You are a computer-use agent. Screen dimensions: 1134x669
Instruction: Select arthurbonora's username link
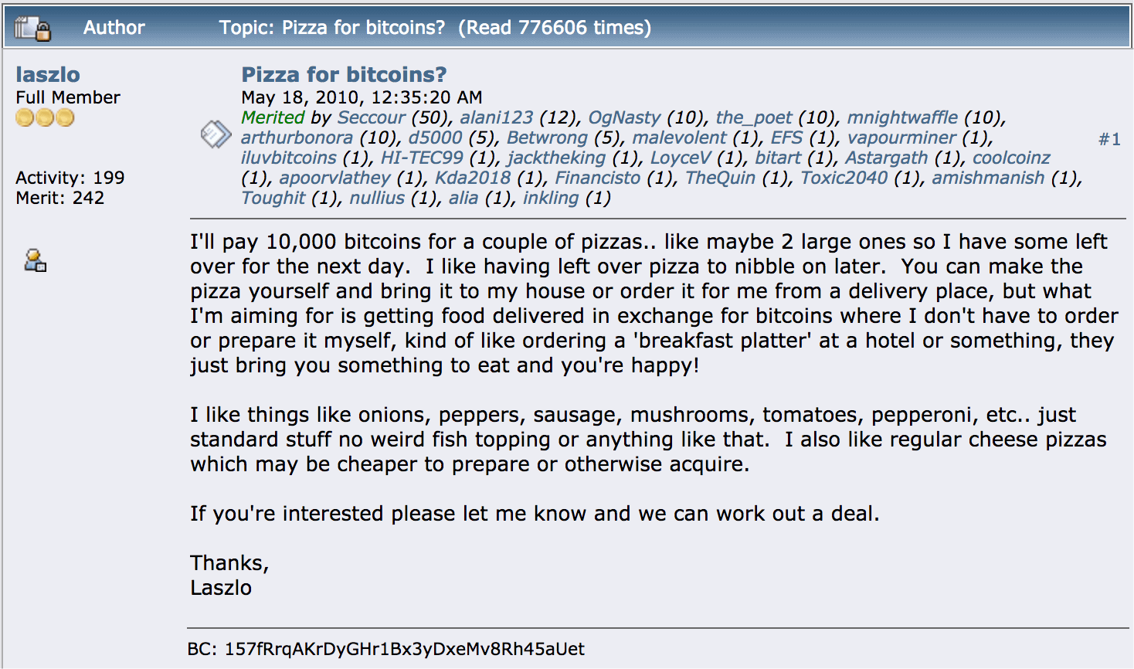(297, 138)
